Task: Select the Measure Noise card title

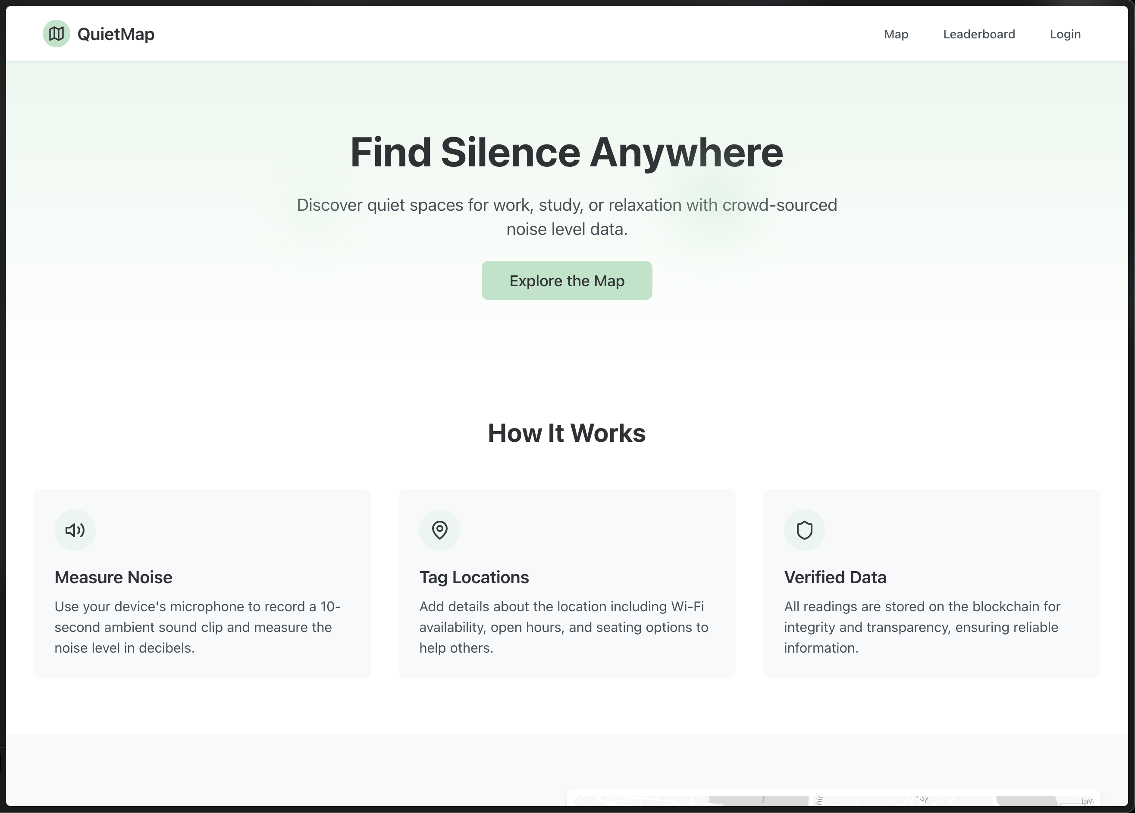Action: 113,577
